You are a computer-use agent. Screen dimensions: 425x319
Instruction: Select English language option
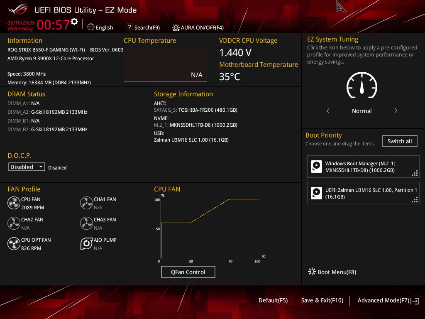[x=104, y=27]
